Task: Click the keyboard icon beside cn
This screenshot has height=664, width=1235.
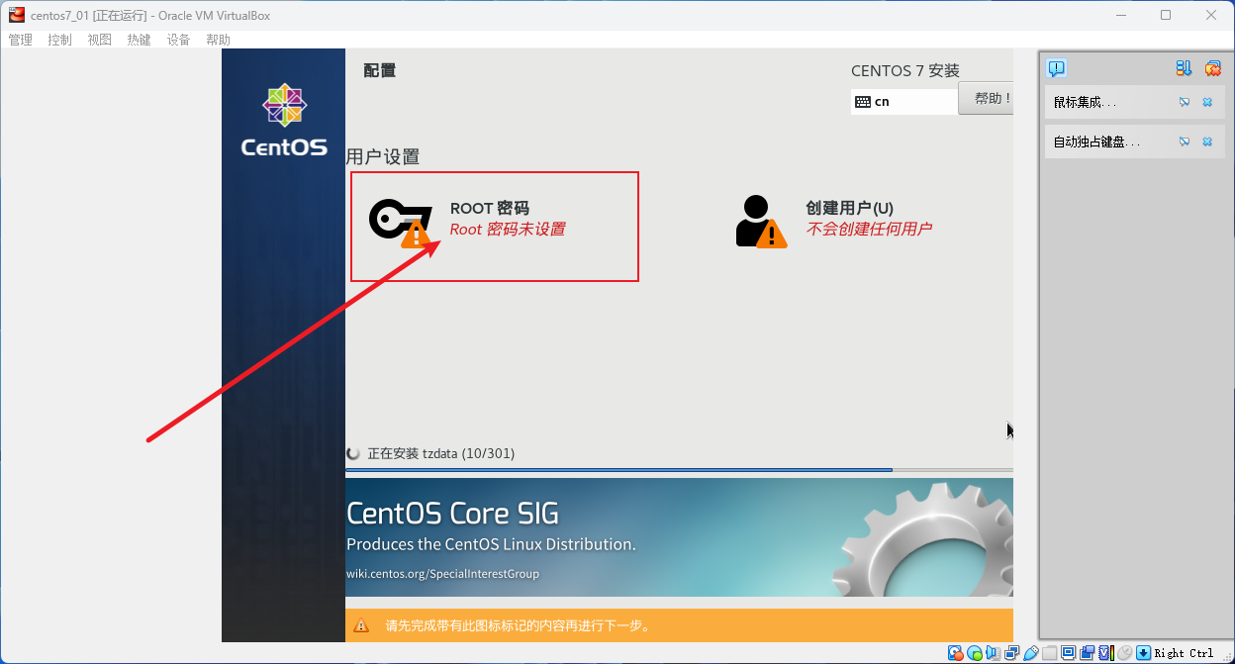Action: [863, 101]
